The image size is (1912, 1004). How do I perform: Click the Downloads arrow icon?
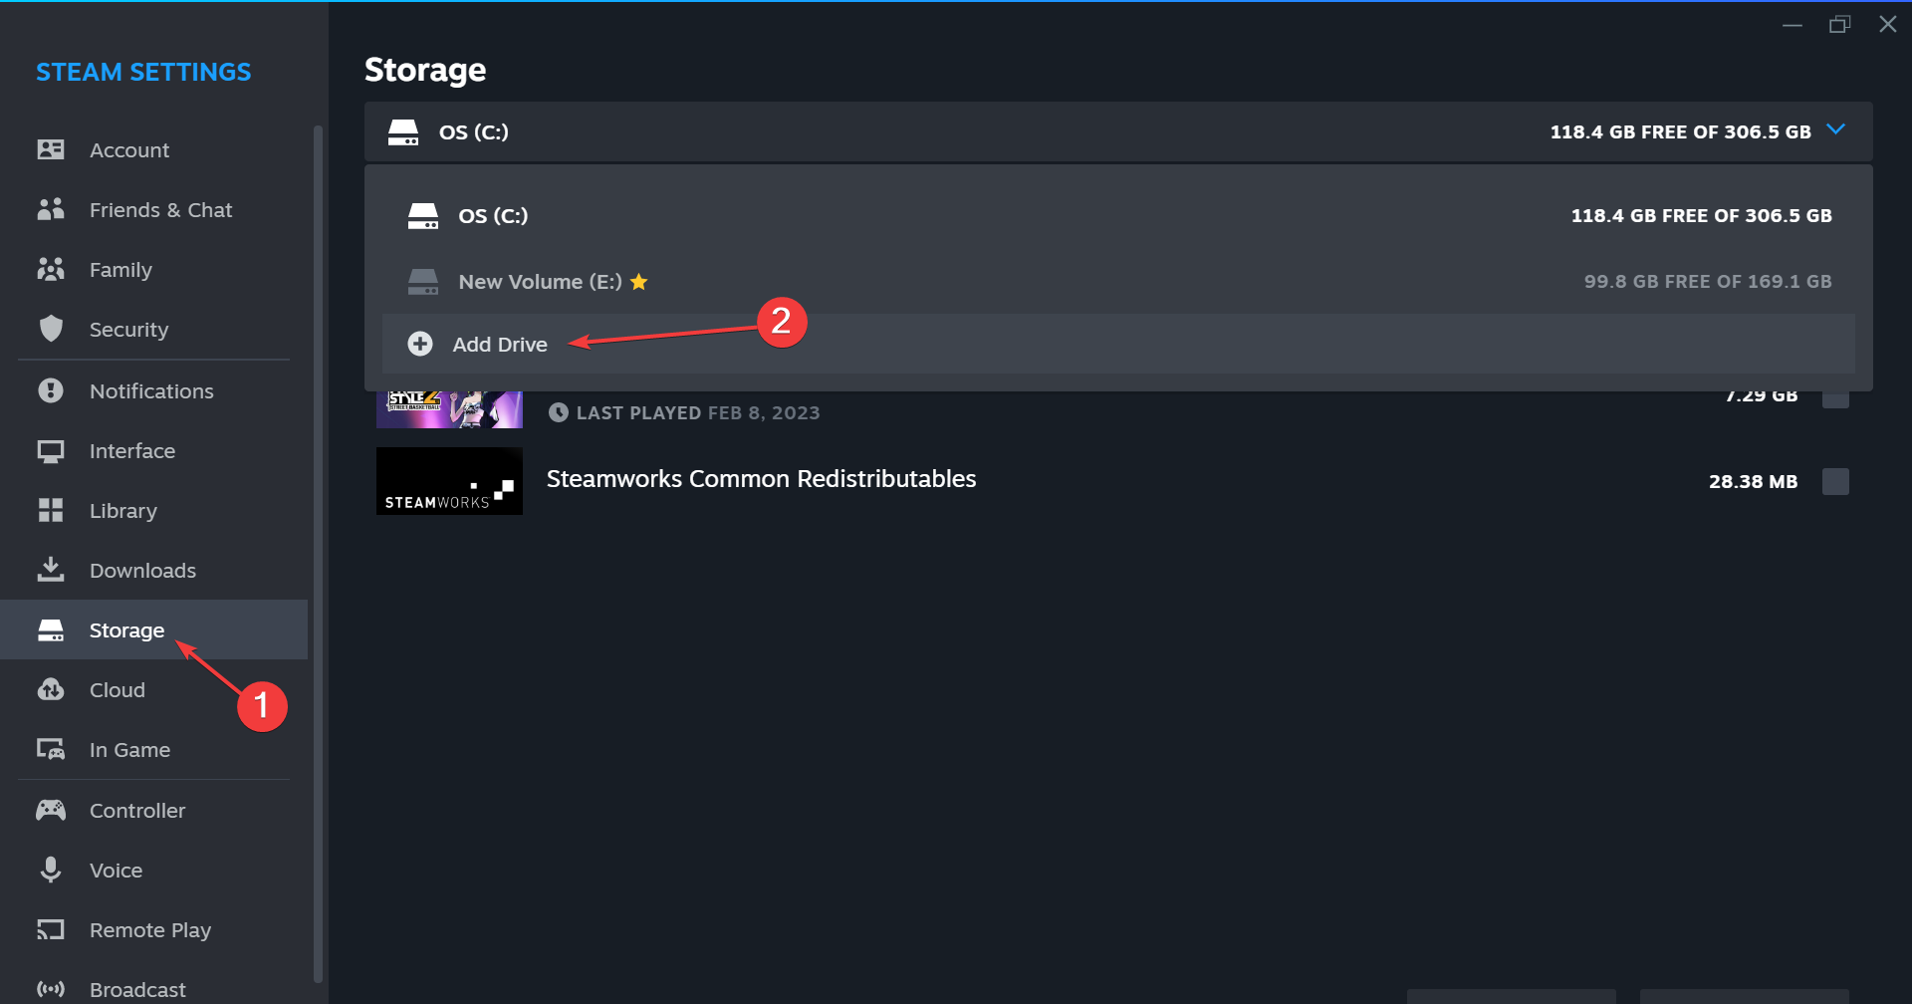click(51, 570)
